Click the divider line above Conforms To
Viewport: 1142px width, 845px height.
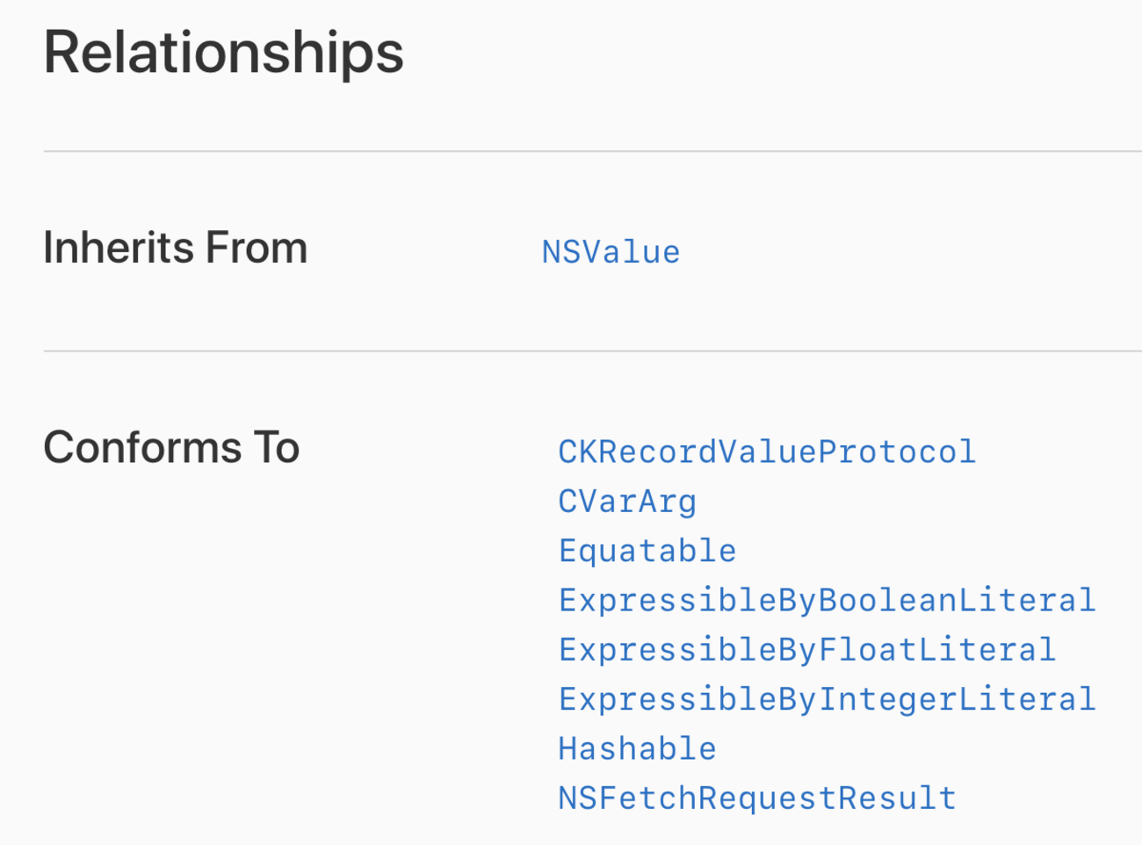[593, 351]
